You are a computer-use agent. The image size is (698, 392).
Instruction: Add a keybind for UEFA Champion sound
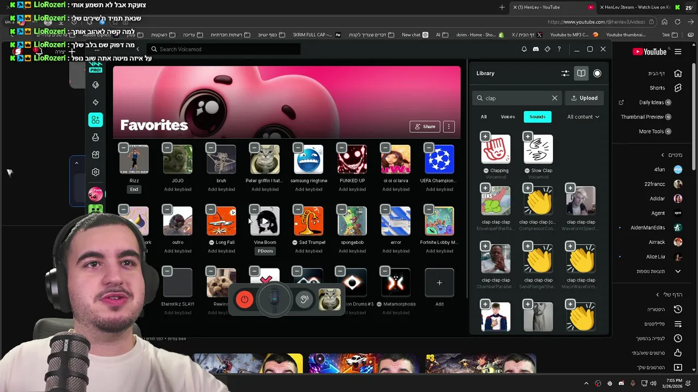tap(440, 189)
